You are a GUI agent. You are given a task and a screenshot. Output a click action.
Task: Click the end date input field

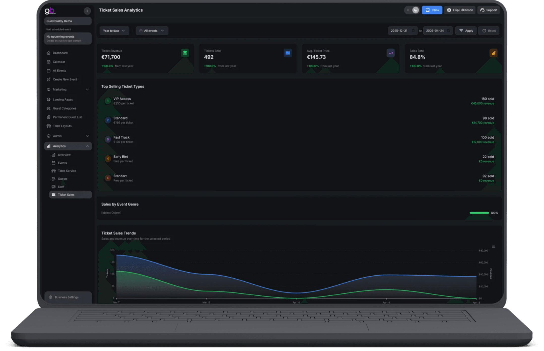[x=435, y=31]
